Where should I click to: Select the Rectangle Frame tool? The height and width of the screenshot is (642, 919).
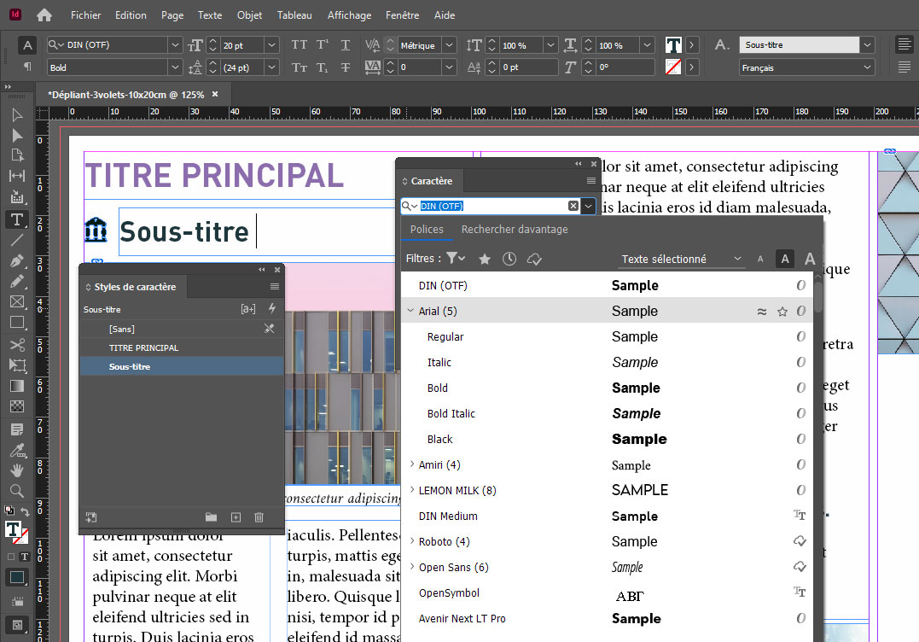(x=17, y=302)
